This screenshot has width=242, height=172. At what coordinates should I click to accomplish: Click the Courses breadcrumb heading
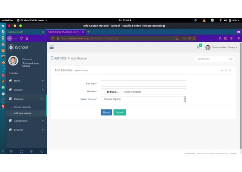58,58
